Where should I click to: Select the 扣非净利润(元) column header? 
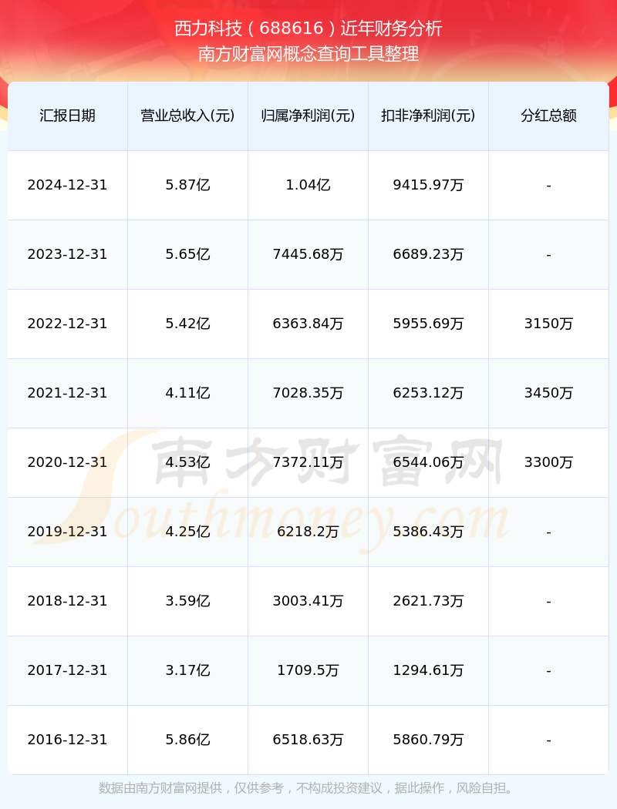coord(429,116)
